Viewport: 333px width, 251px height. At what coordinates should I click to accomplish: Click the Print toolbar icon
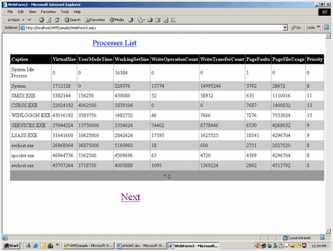point(150,20)
